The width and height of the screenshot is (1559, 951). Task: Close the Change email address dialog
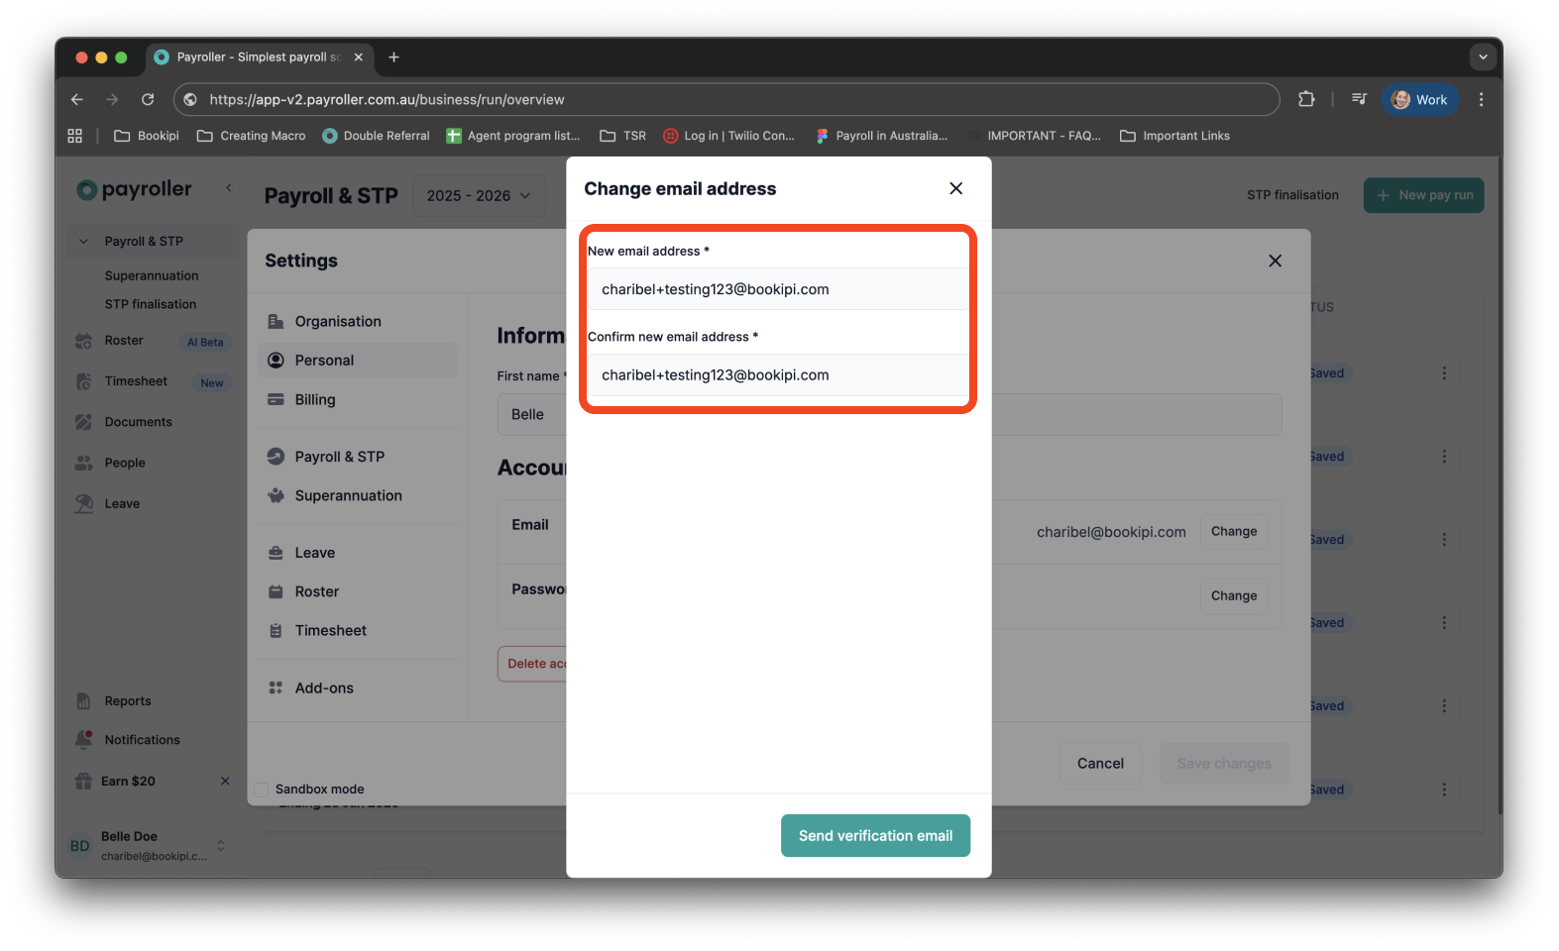(955, 188)
